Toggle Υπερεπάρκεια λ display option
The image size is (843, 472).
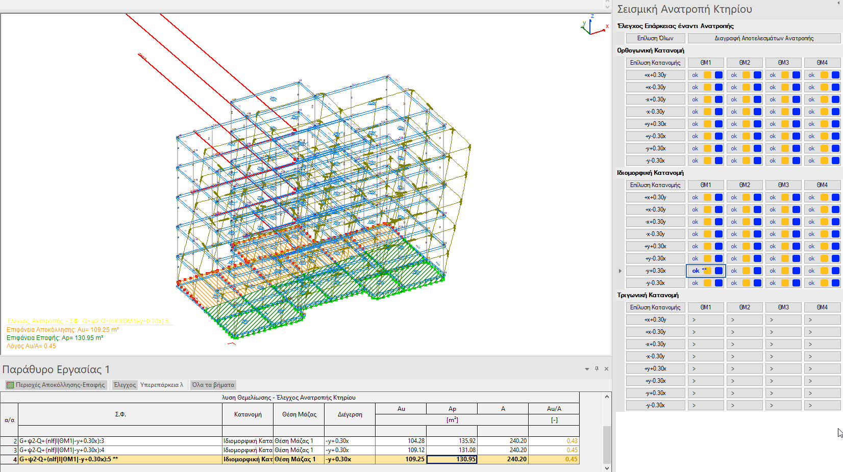[x=161, y=385]
